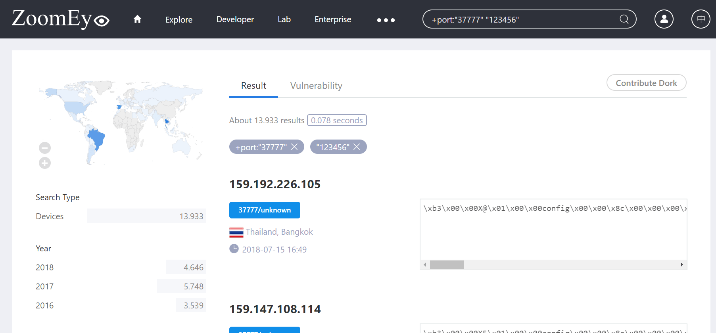
Task: Click right arrow of banner scrollbar
Action: (681, 265)
